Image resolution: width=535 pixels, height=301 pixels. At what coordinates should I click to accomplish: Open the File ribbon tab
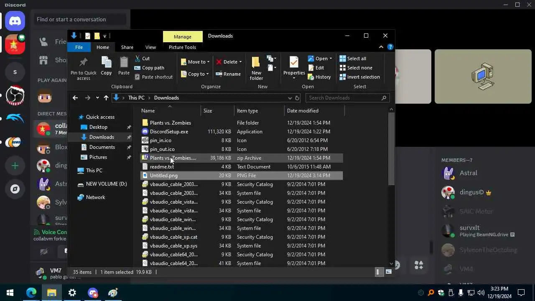coord(79,47)
